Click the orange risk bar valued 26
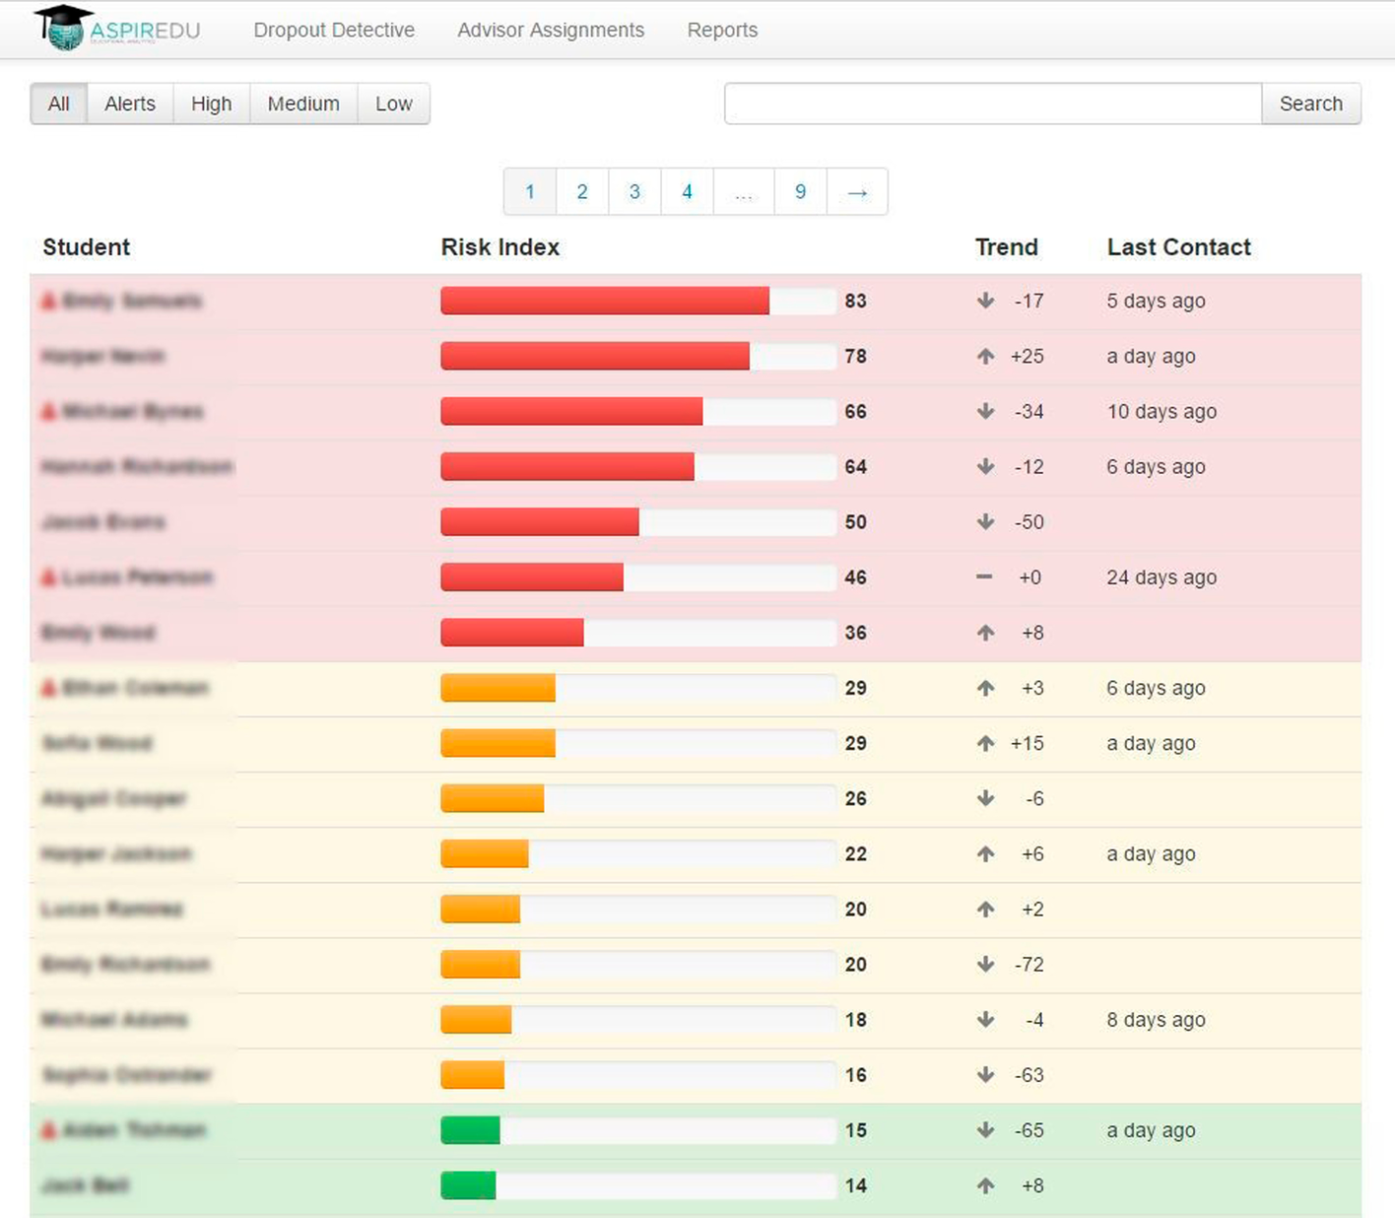Screen dimensions: 1395x1218 (493, 798)
